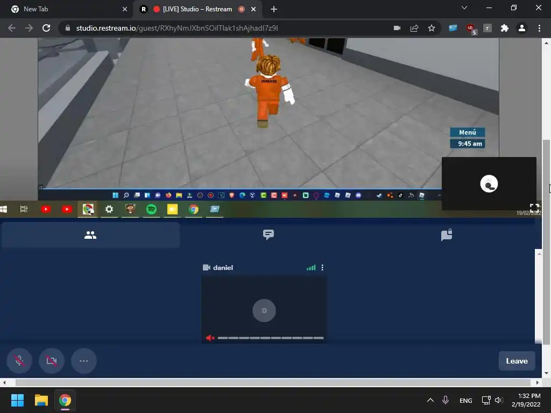Enter fullscreen for the shared screen
Viewport: 551px width, 413px height.
click(x=534, y=207)
